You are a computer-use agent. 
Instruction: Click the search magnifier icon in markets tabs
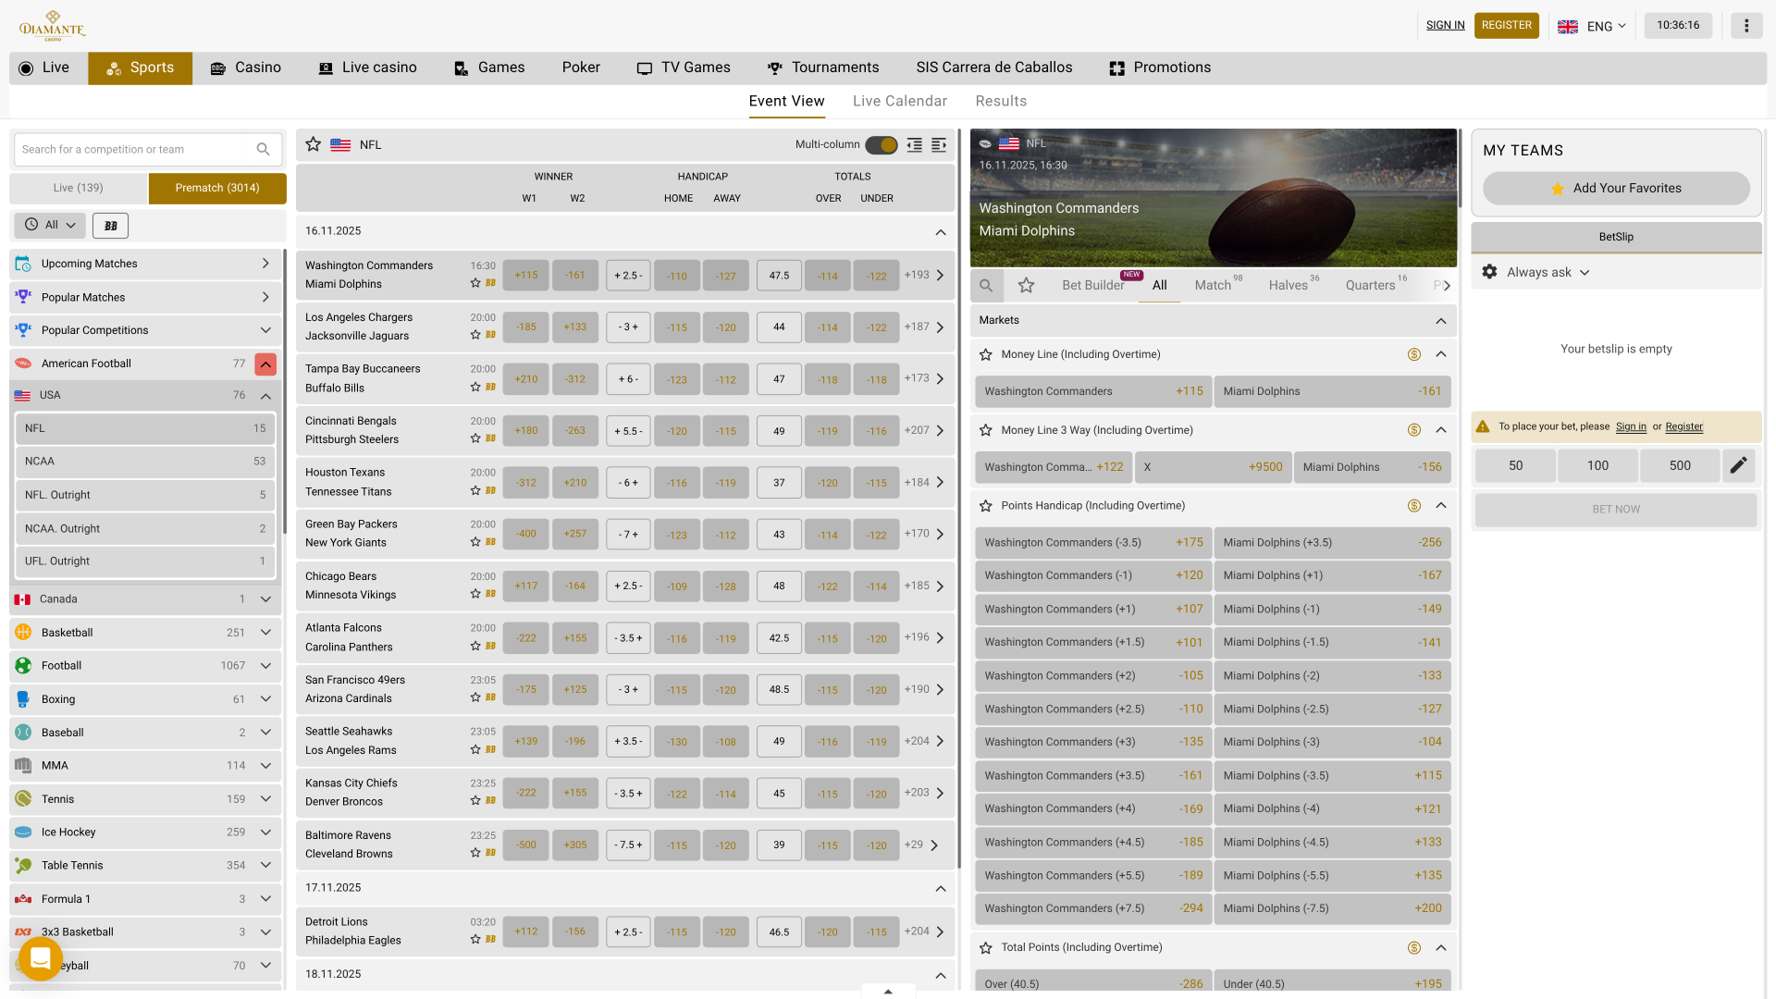pyautogui.click(x=986, y=286)
